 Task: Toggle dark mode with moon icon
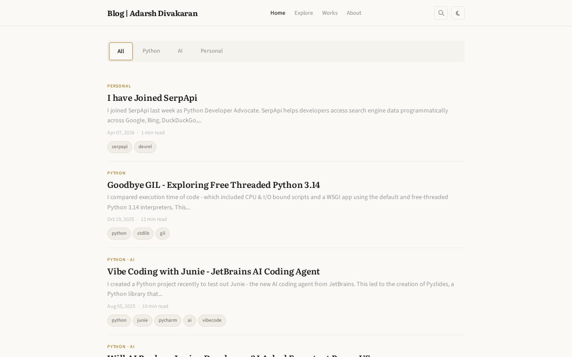tap(458, 13)
